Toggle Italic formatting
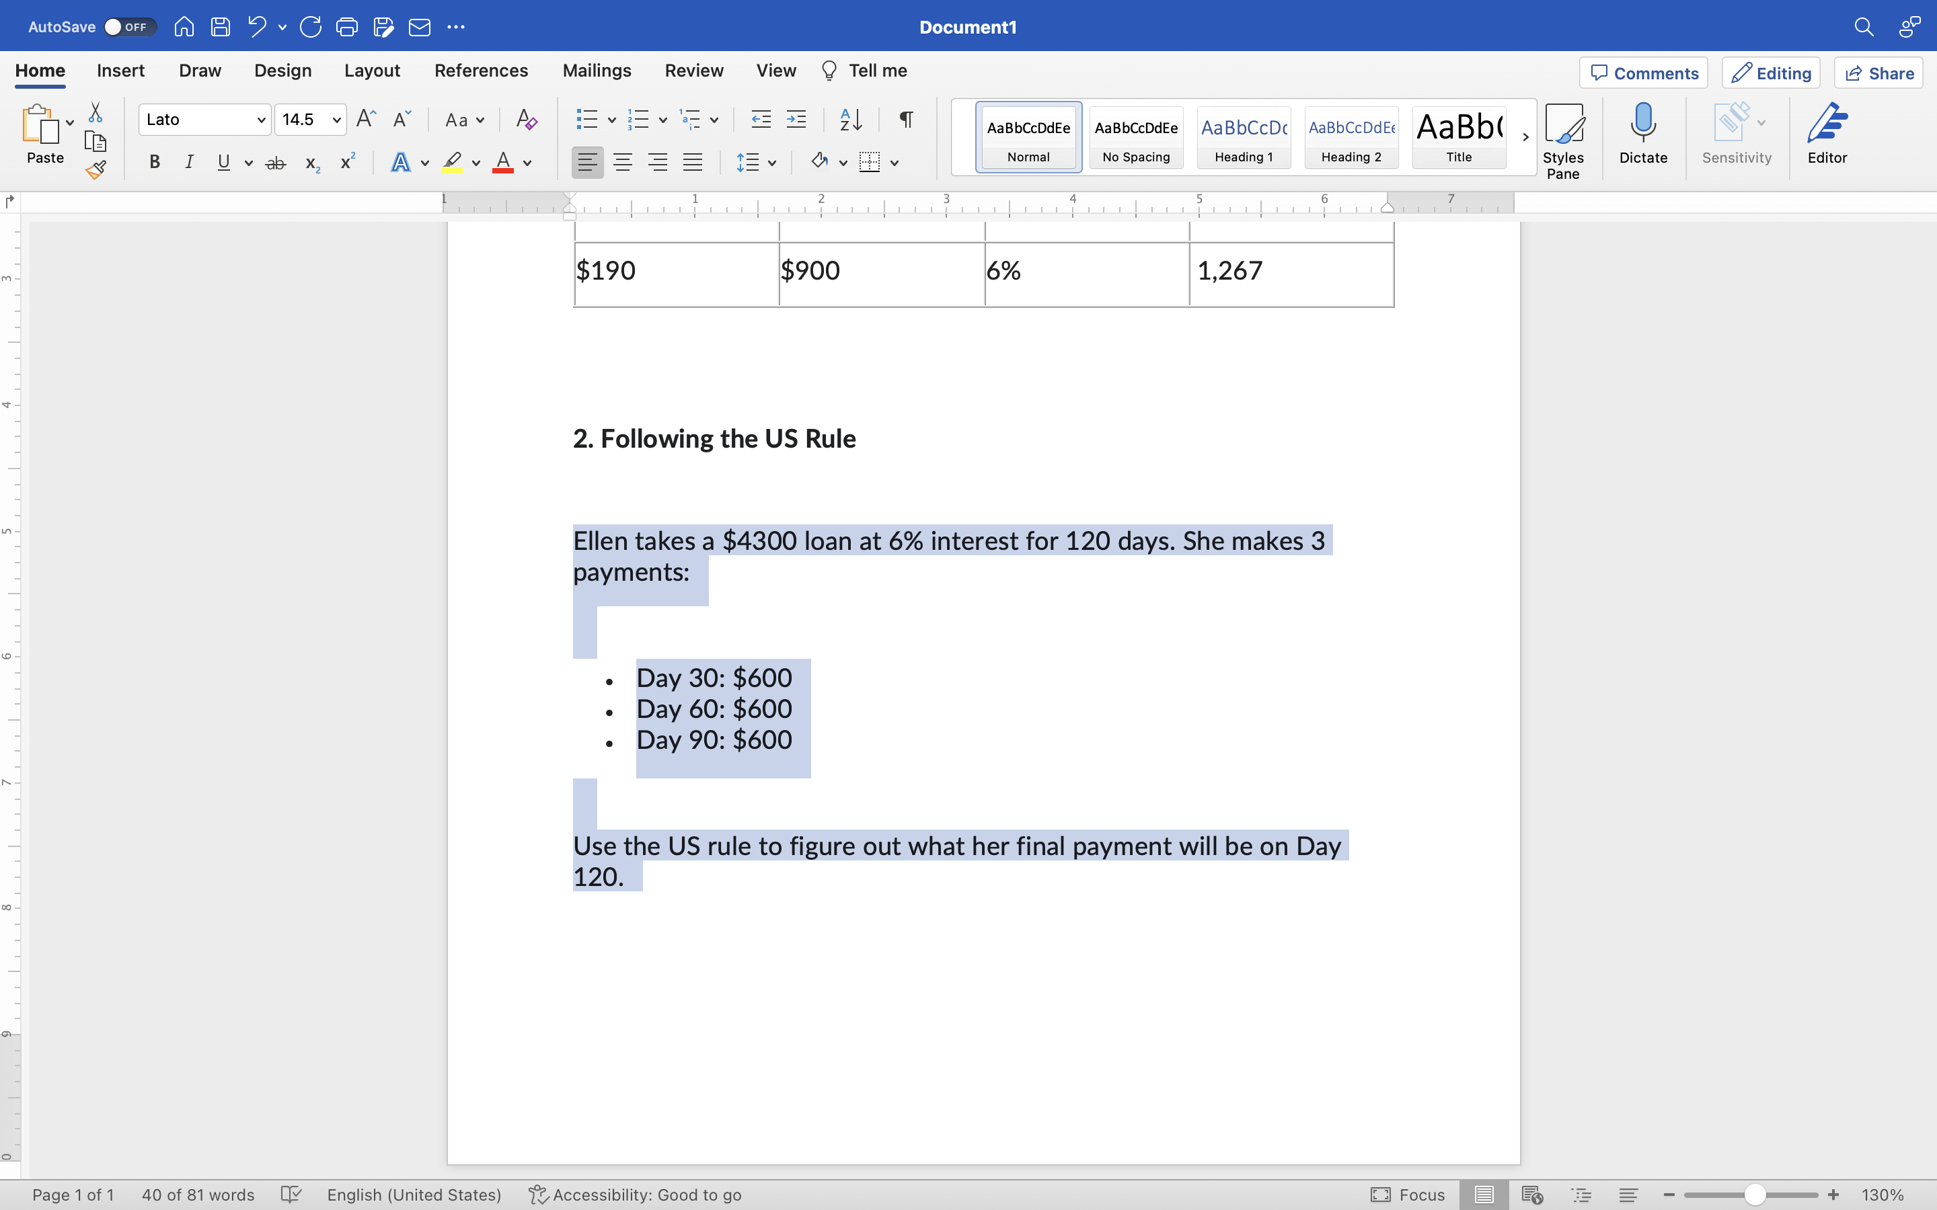The width and height of the screenshot is (1937, 1210). click(189, 163)
